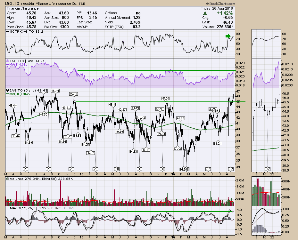Click the zoomed volume bars thumbnail panel
The image size is (298, 240).
click(x=266, y=191)
